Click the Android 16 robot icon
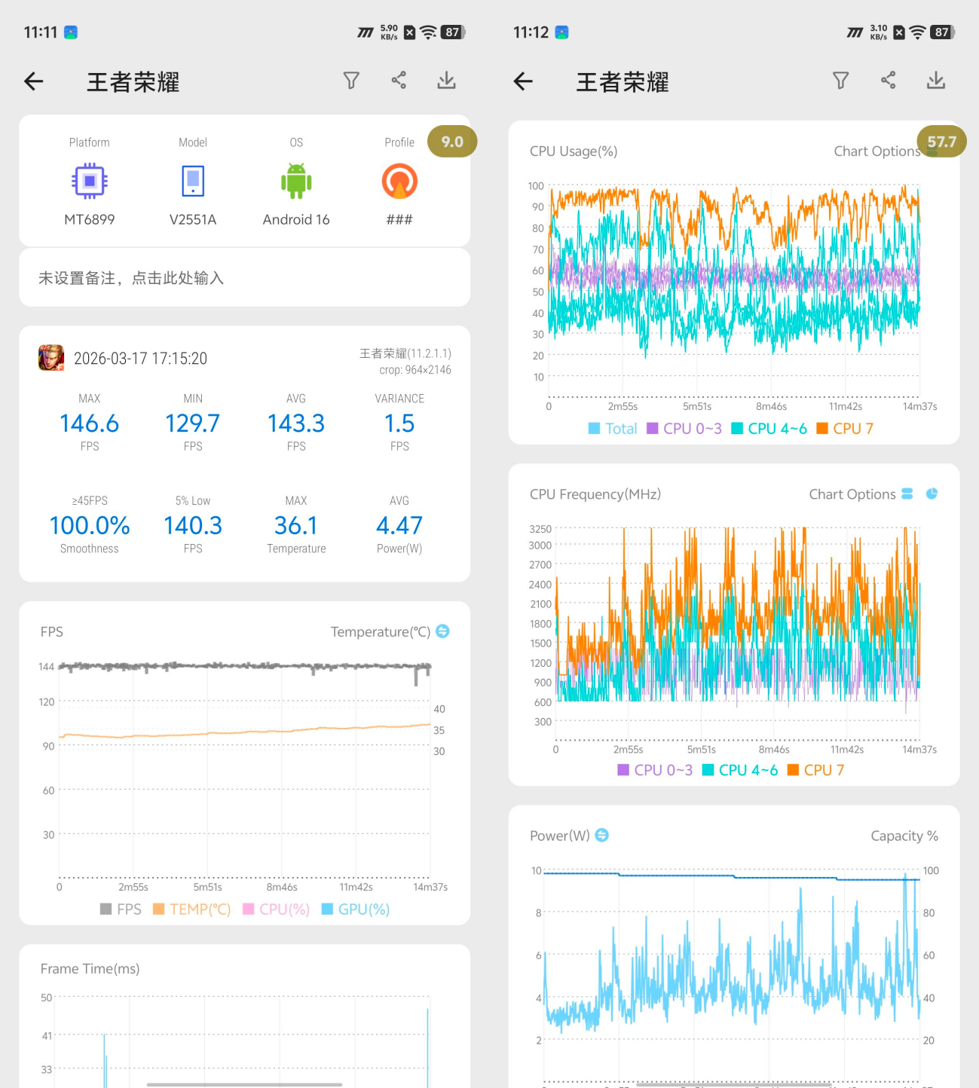 [x=296, y=182]
